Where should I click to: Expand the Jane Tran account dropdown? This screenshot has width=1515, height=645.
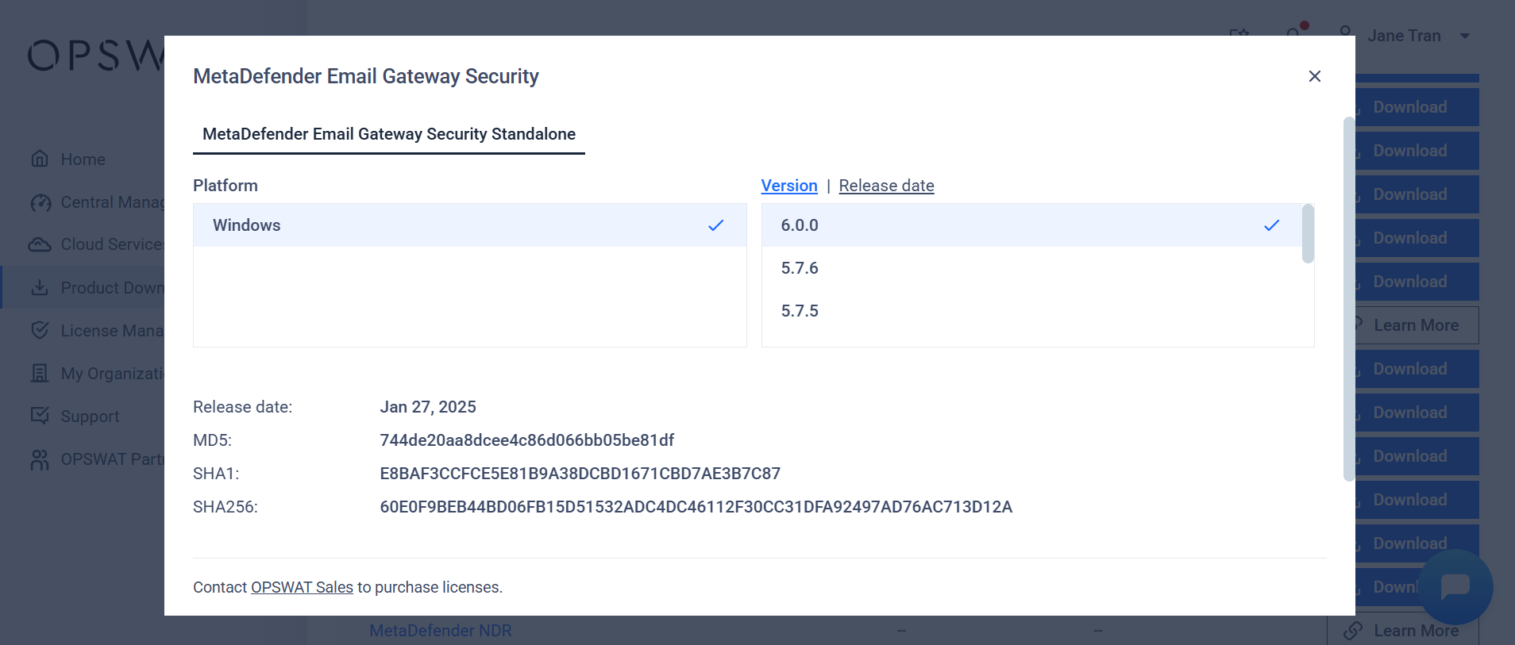click(1465, 36)
